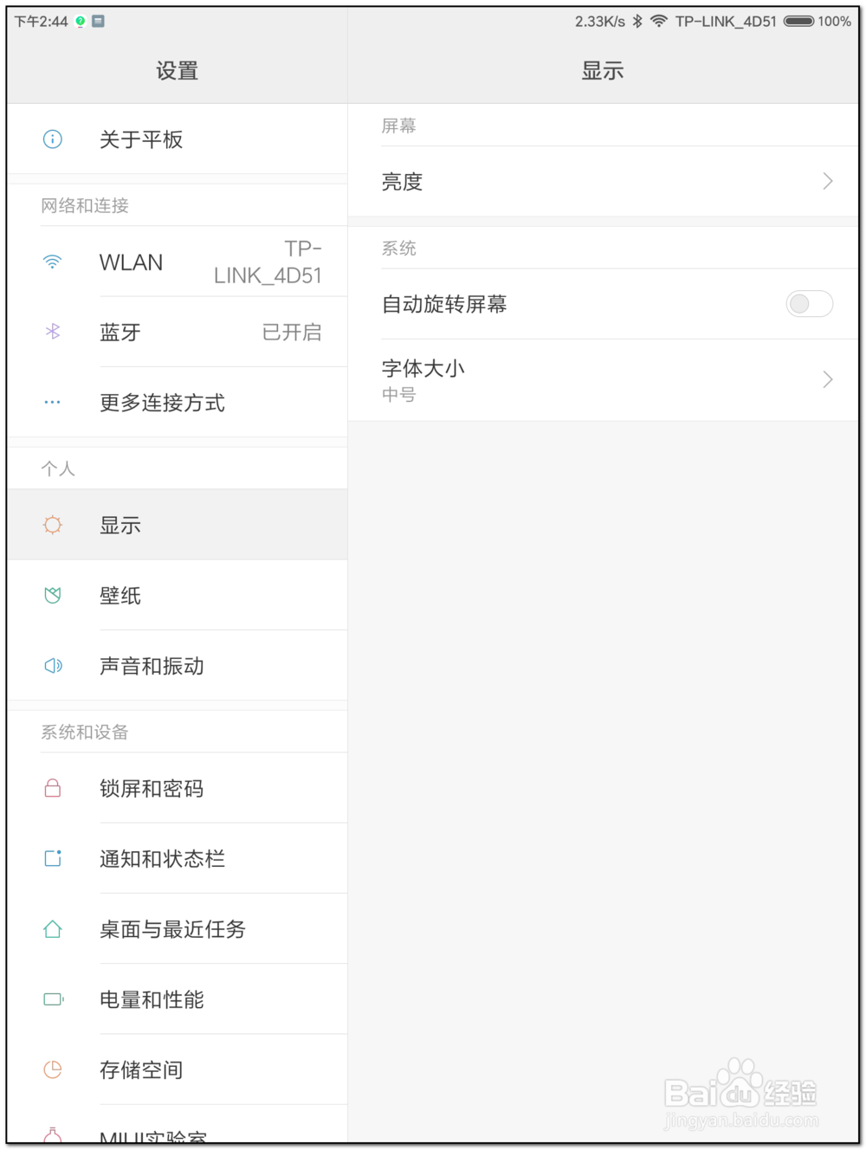
Task: Select the WLAN Wi-Fi icon in sidebar
Action: [53, 262]
